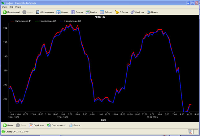
Task: Switch to Таблица table view icon
Action: pyautogui.click(x=102, y=12)
